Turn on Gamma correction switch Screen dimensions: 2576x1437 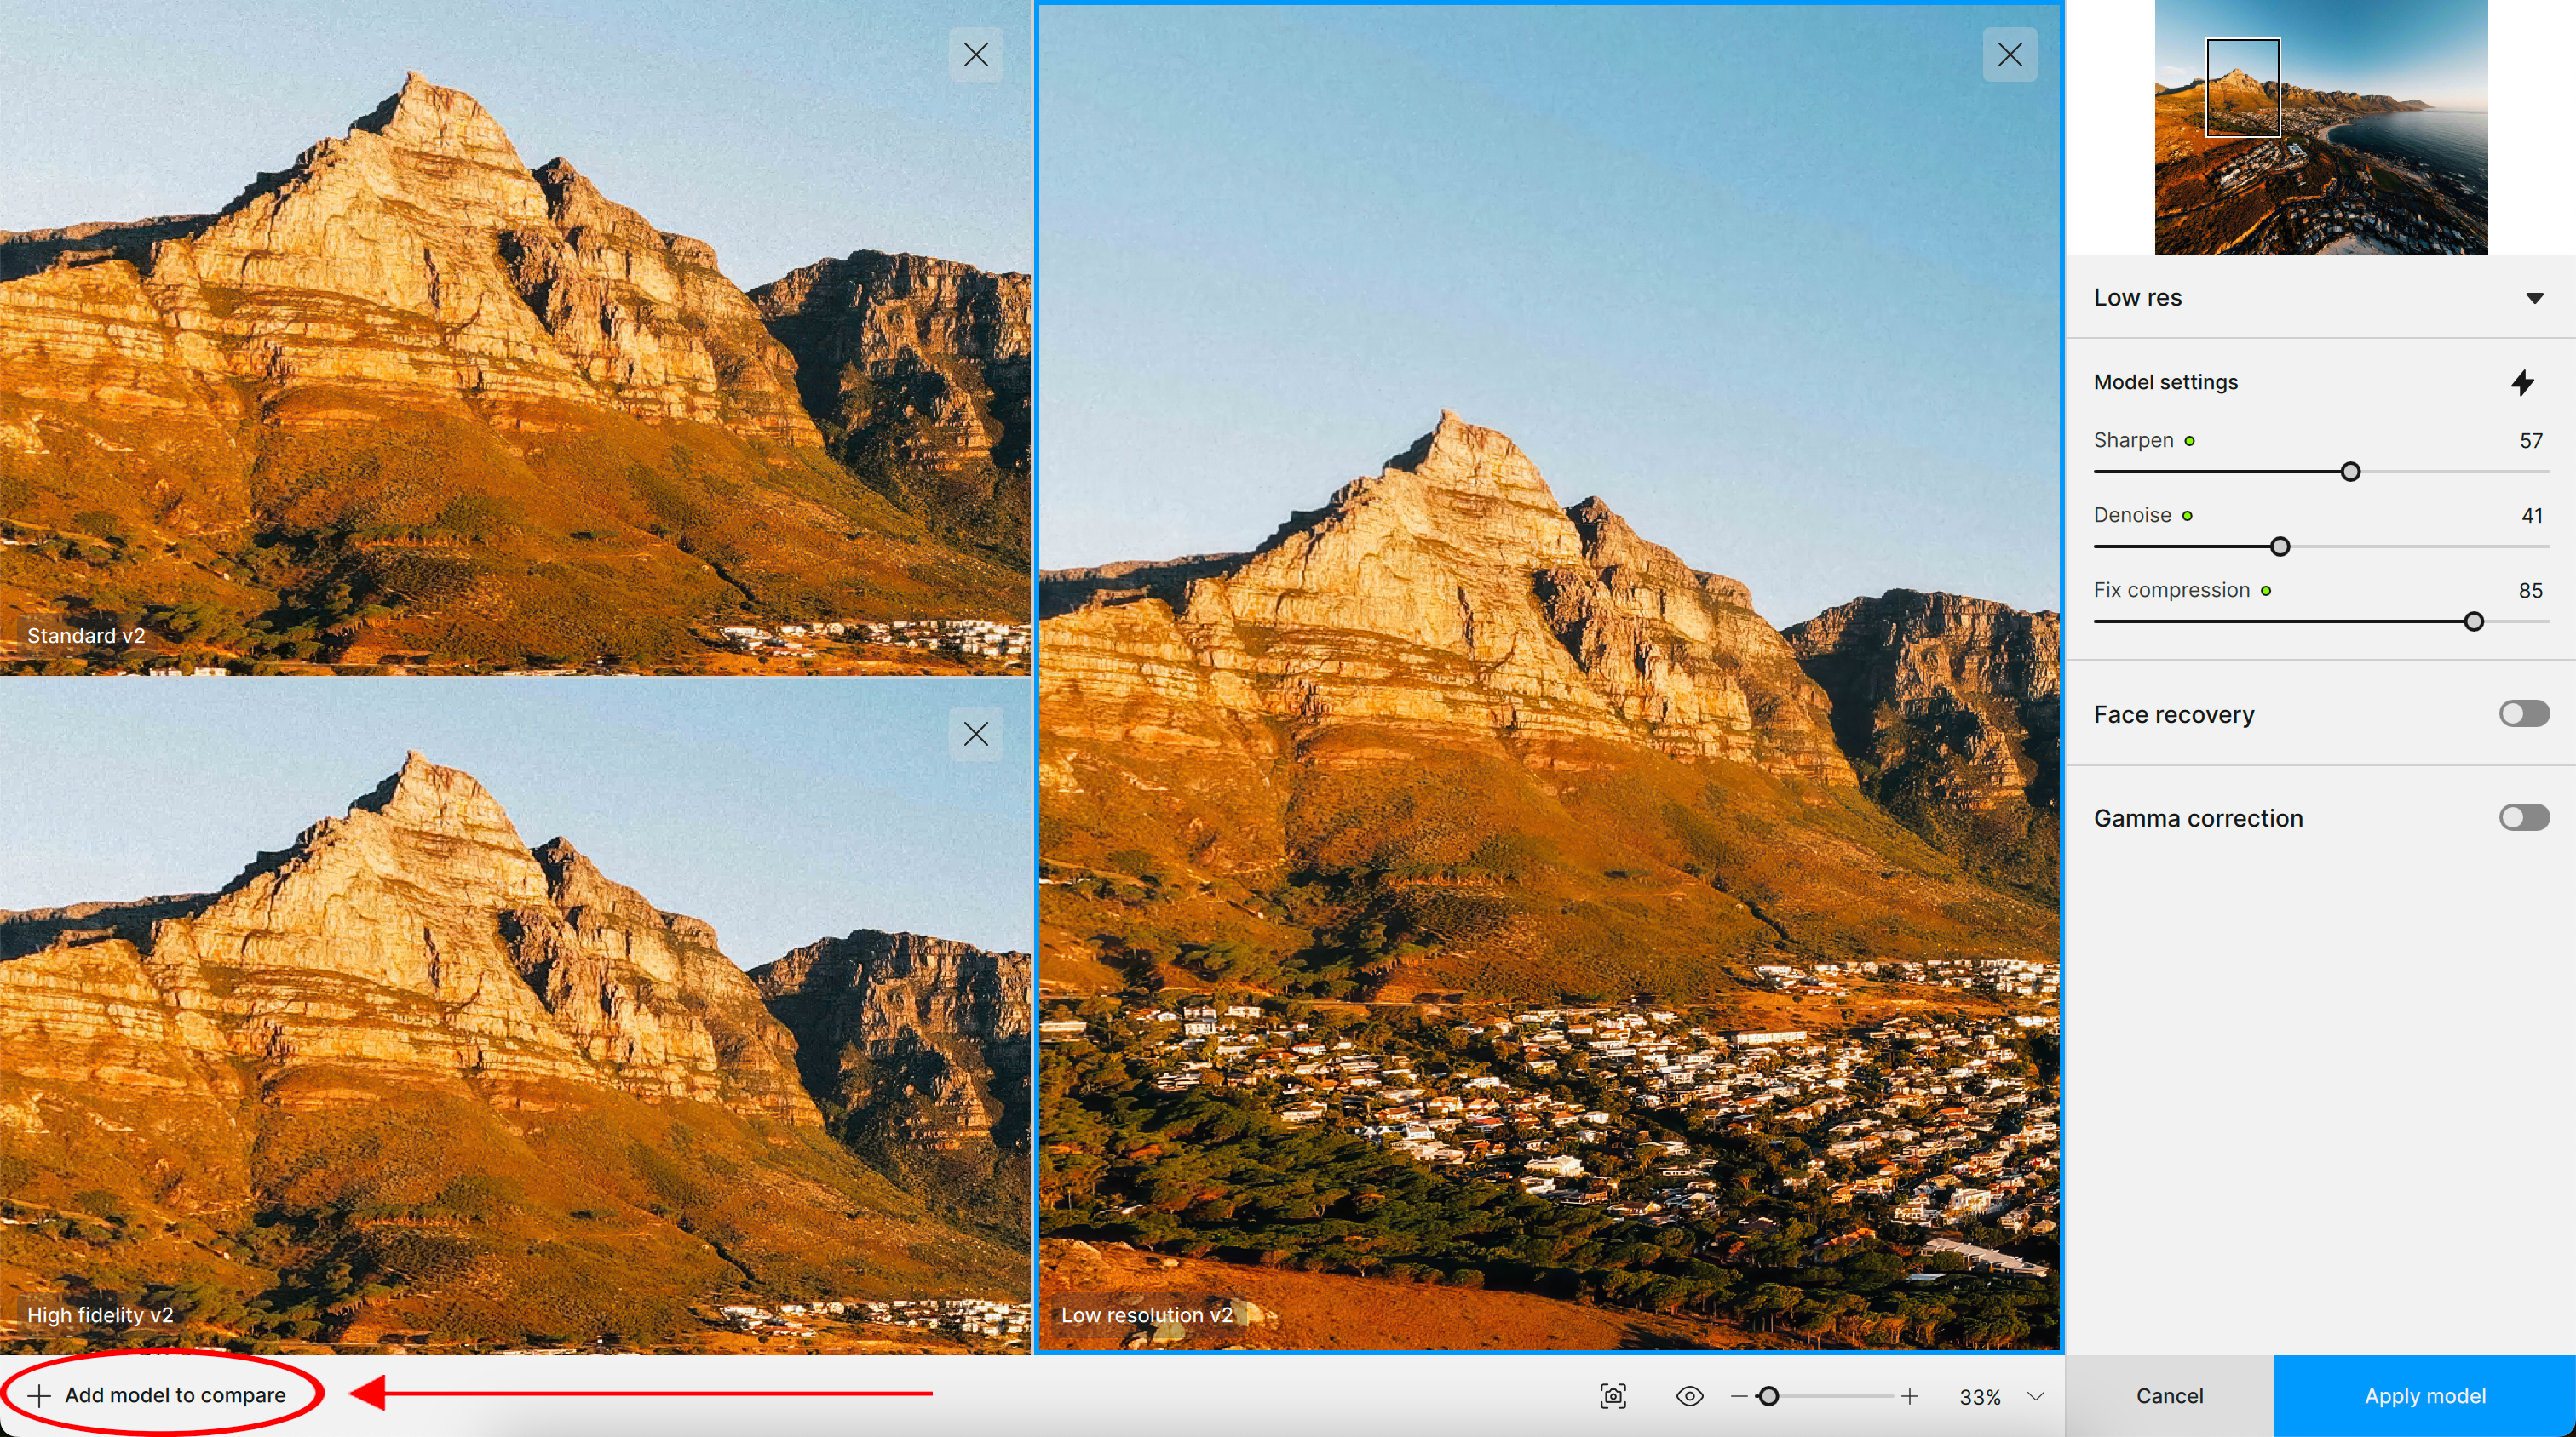(x=2523, y=817)
